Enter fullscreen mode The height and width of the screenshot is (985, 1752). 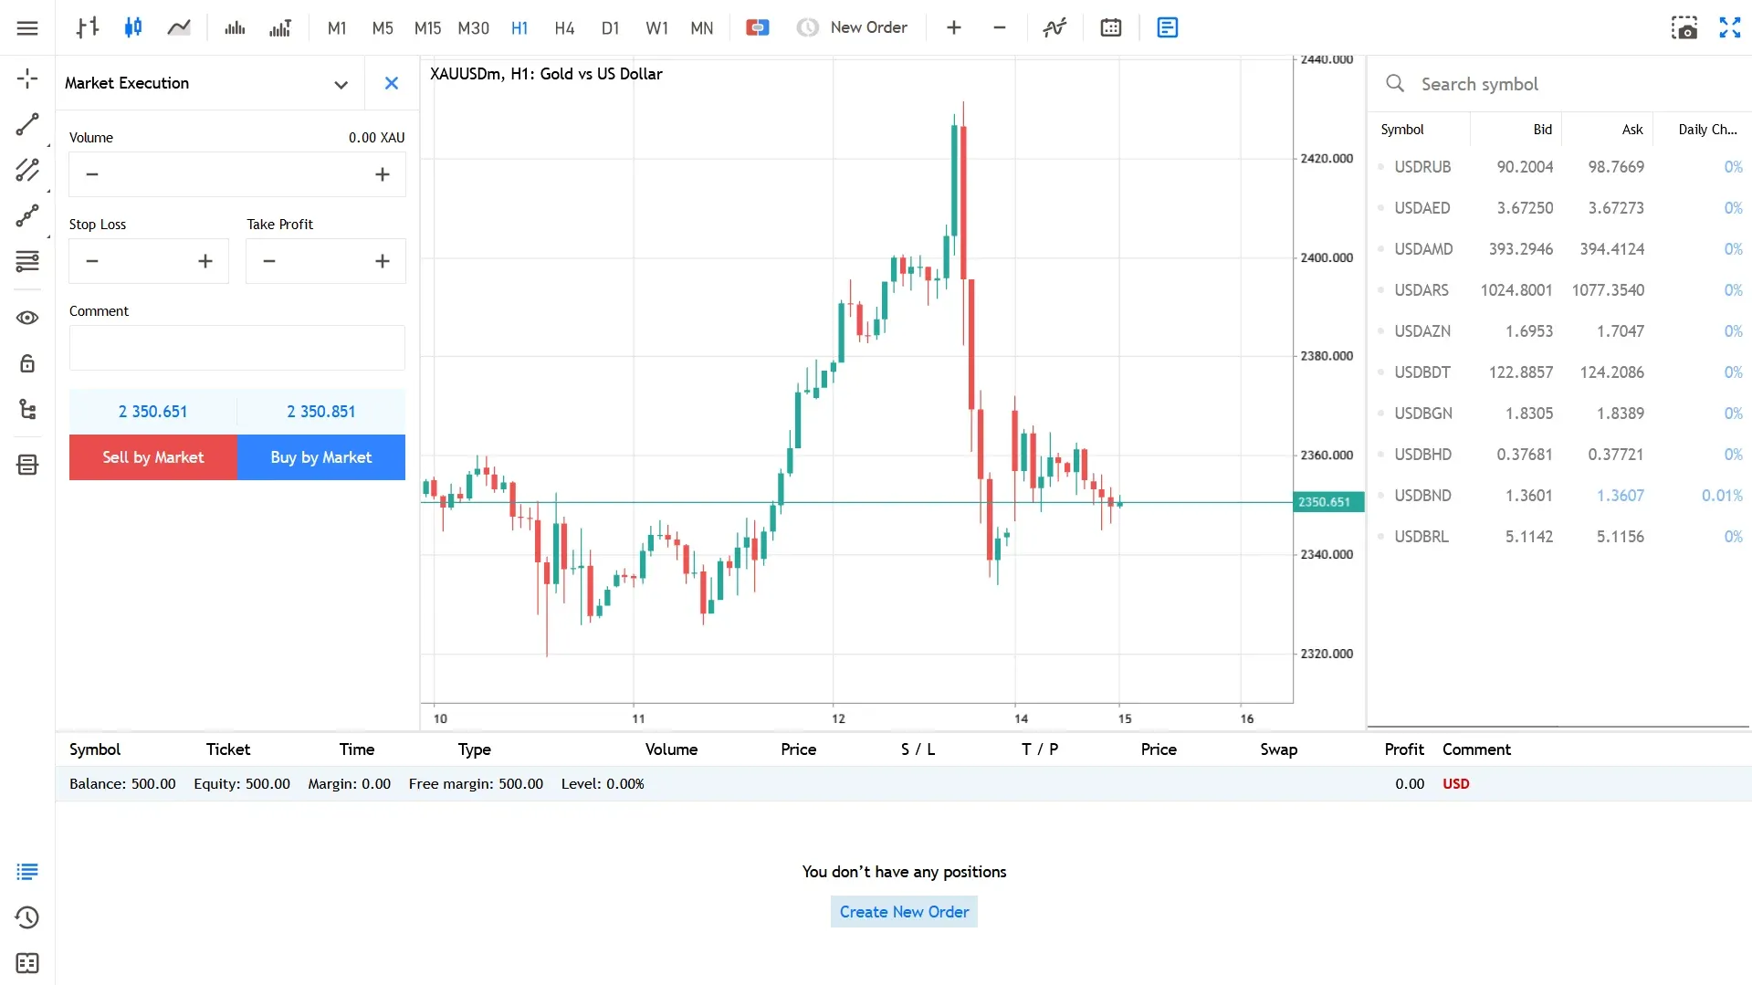tap(1729, 27)
